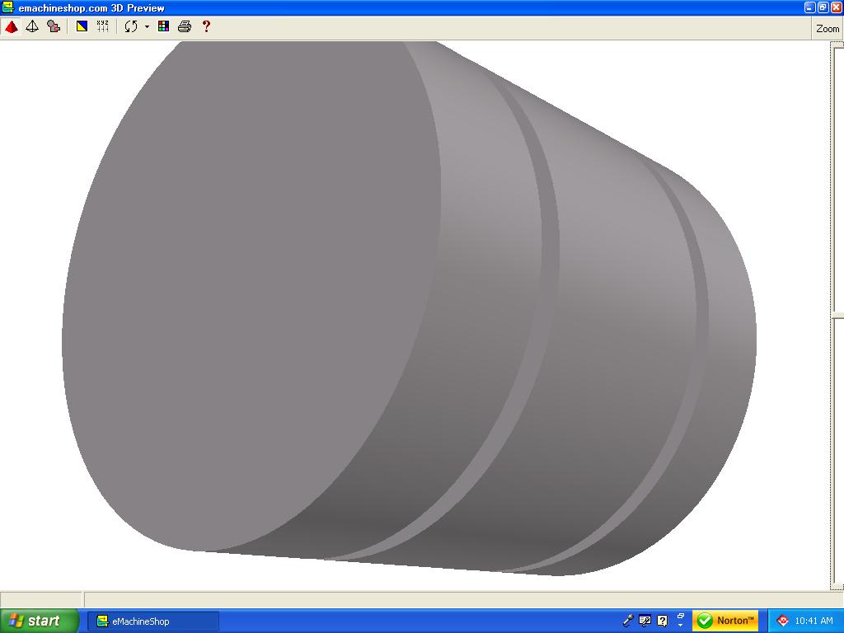
Task: Toggle the XYZ axes display
Action: (102, 26)
